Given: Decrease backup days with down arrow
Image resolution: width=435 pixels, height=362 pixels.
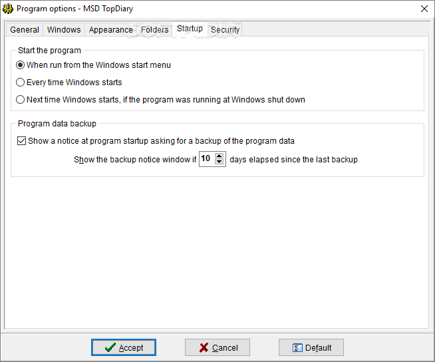Looking at the screenshot, I should tap(219, 162).
